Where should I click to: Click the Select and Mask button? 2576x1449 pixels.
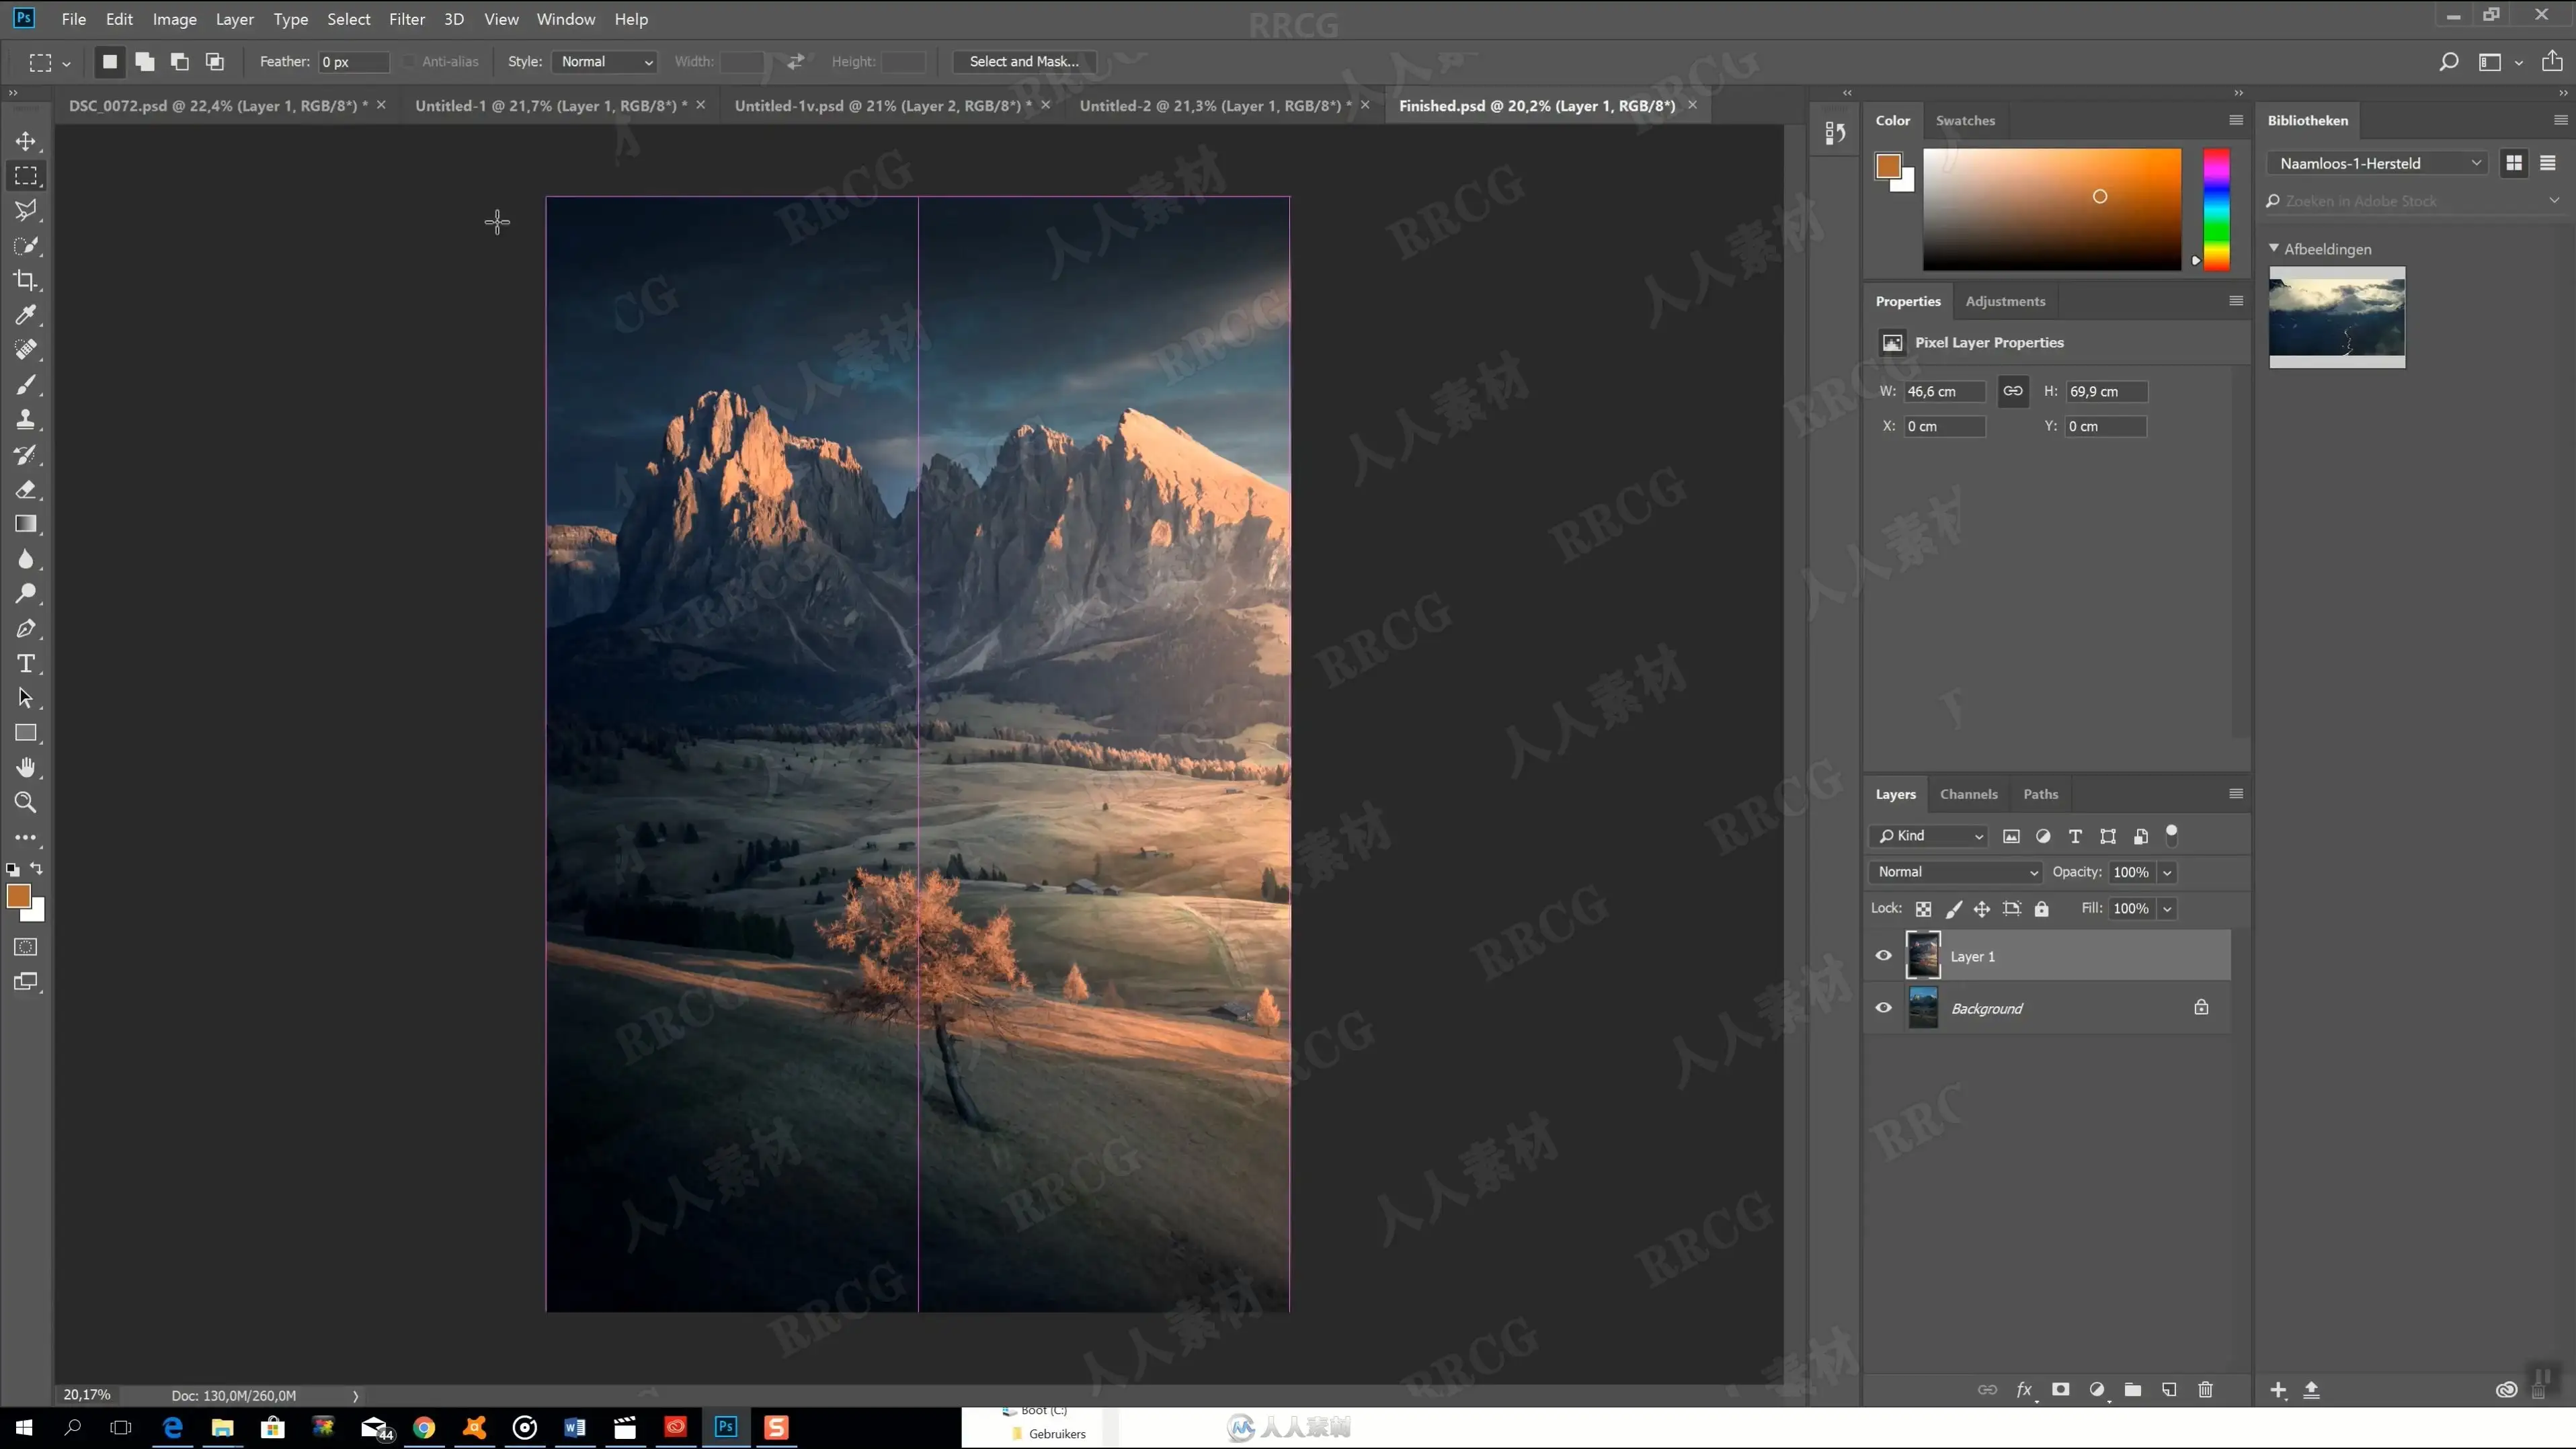point(1023,62)
